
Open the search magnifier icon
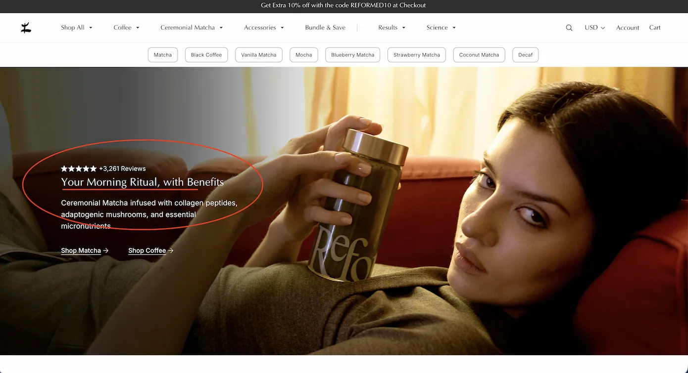coord(569,28)
